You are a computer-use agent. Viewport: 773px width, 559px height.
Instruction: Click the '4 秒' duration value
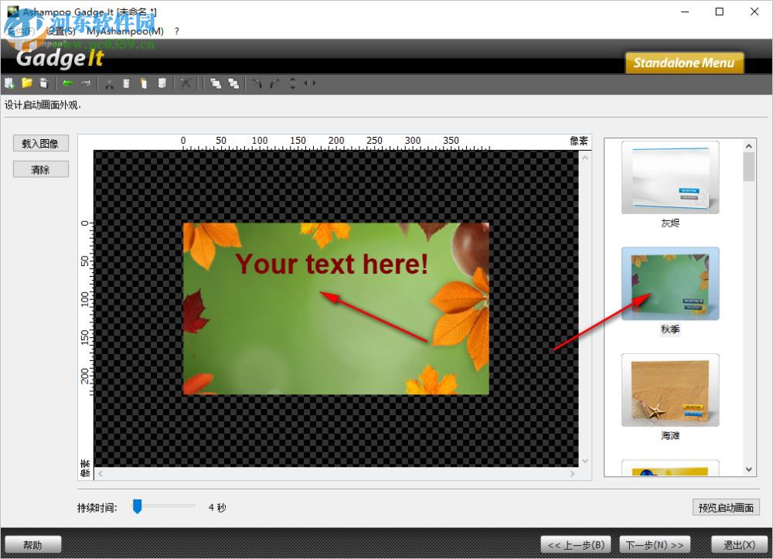[x=217, y=508]
